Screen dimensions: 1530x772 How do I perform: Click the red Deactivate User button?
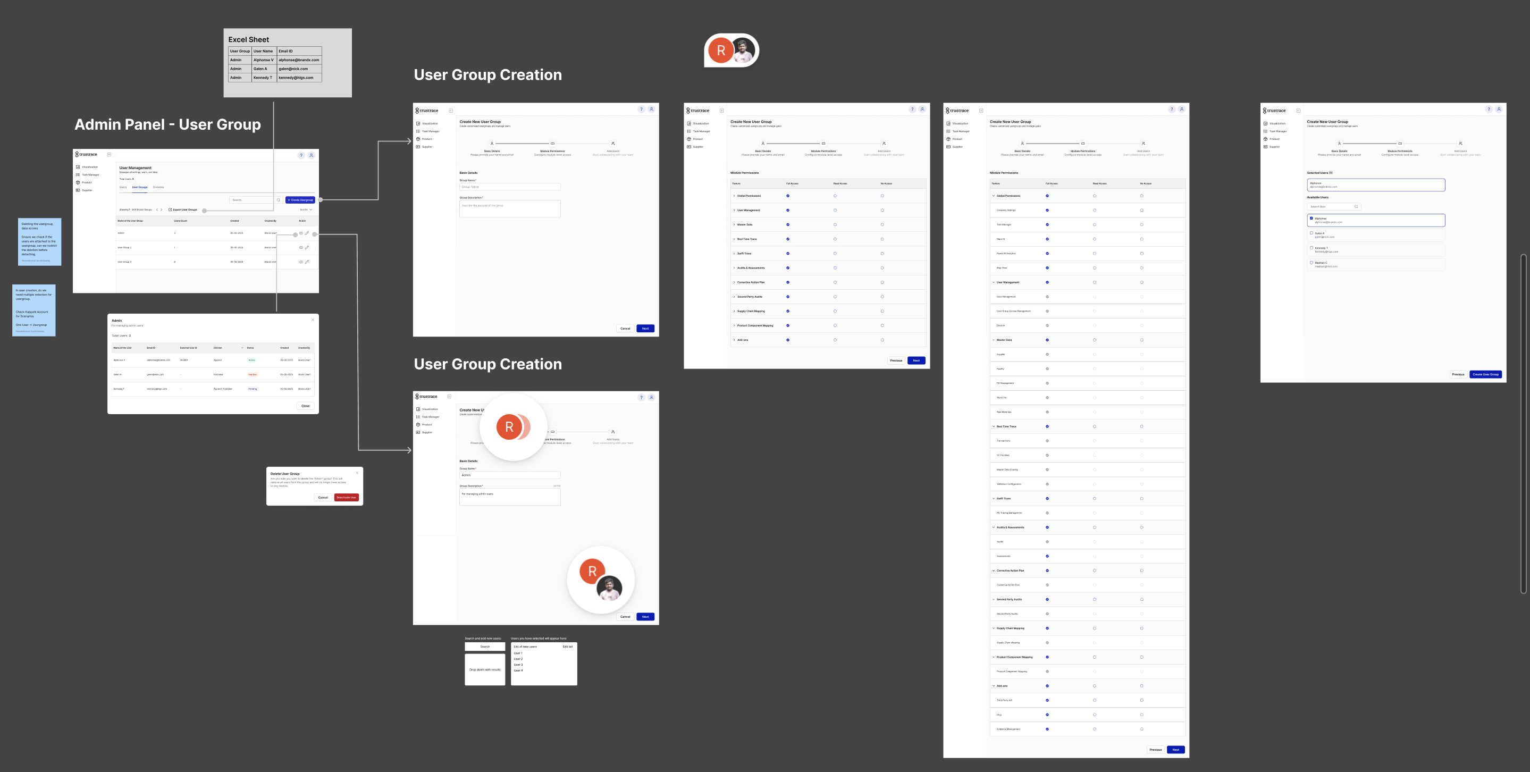coord(346,498)
